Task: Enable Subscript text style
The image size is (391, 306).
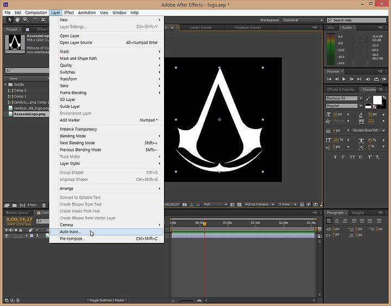Action: point(377,157)
